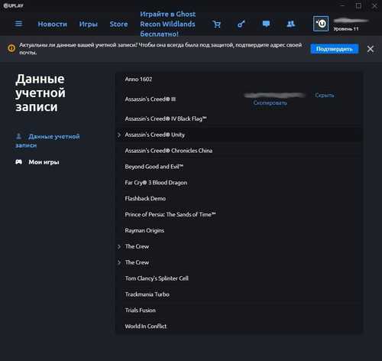The image size is (382, 361).
Task: Click the Подтвердить button
Action: coord(335,49)
